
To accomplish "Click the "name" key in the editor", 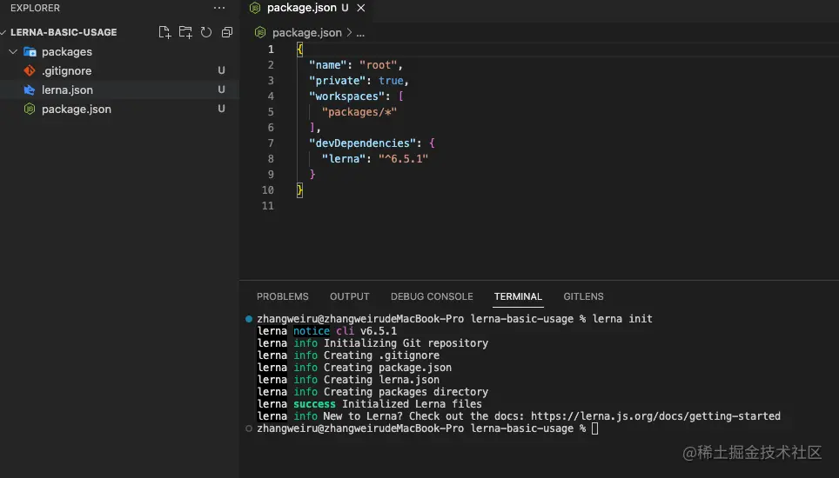I will [327, 65].
